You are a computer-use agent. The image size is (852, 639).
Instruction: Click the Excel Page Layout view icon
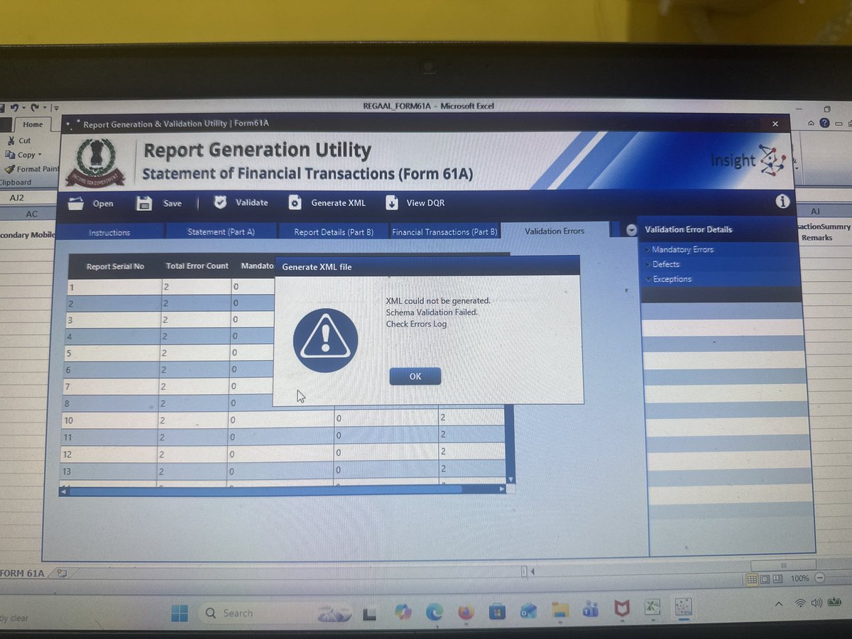(x=765, y=579)
